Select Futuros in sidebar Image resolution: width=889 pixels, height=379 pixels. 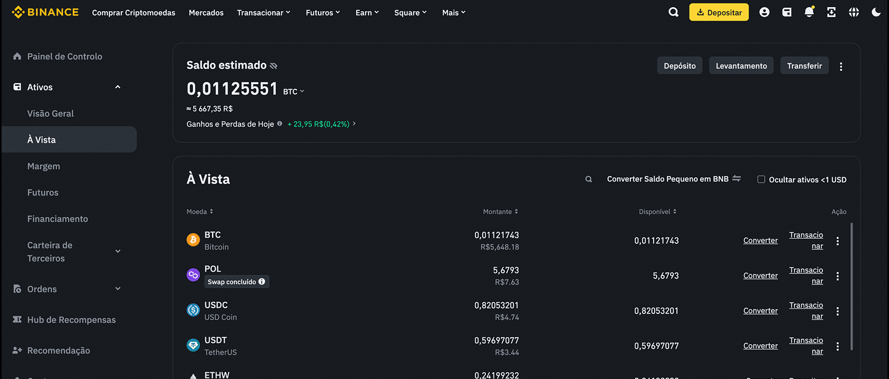click(43, 192)
